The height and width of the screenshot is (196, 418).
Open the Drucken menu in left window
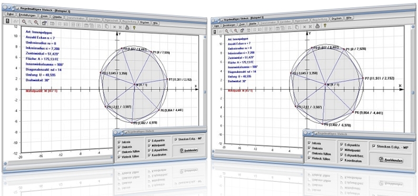[144, 23]
